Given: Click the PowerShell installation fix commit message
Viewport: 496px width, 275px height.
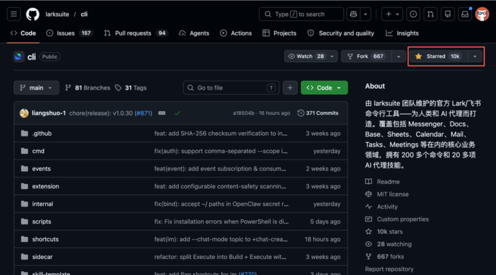Looking at the screenshot, I should click(221, 221).
